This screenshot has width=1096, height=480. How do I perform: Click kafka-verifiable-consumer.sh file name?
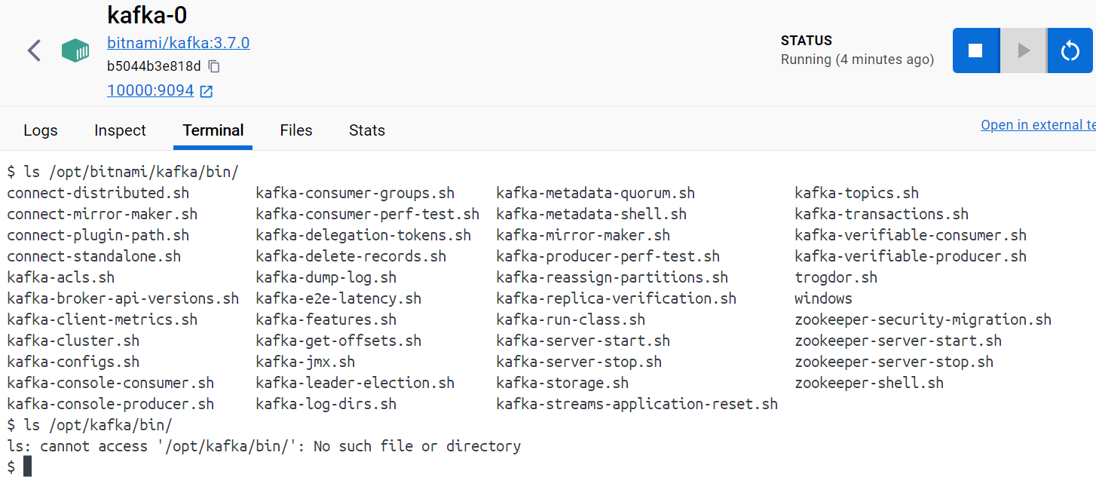tap(911, 235)
